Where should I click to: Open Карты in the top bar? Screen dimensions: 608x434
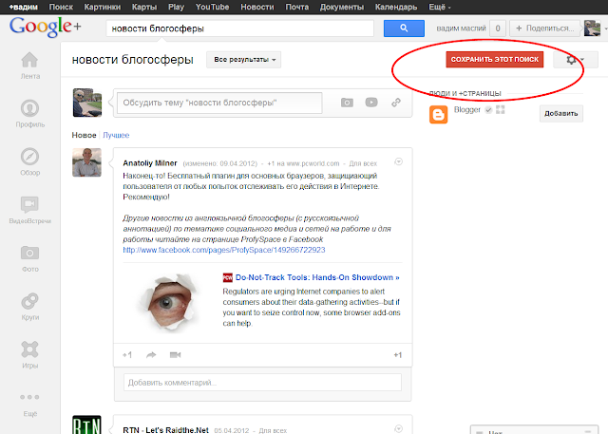(144, 7)
